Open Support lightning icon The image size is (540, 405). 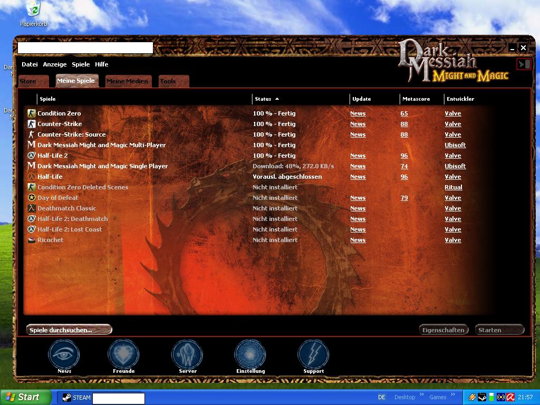pyautogui.click(x=313, y=355)
